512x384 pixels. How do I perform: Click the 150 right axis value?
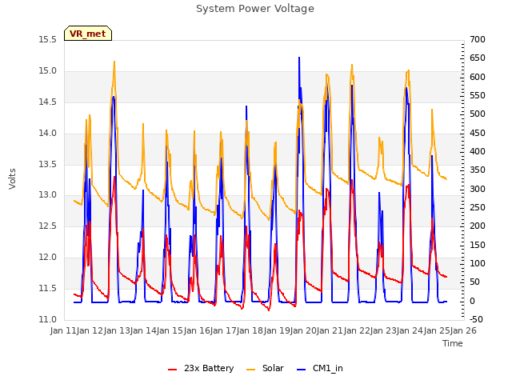pos(478,246)
